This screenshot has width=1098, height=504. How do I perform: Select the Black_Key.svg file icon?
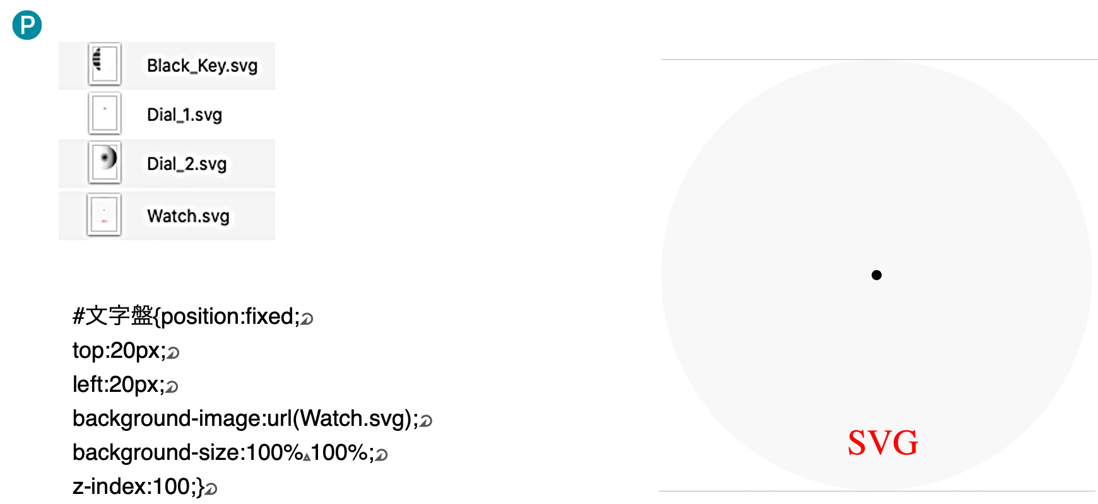tap(105, 64)
